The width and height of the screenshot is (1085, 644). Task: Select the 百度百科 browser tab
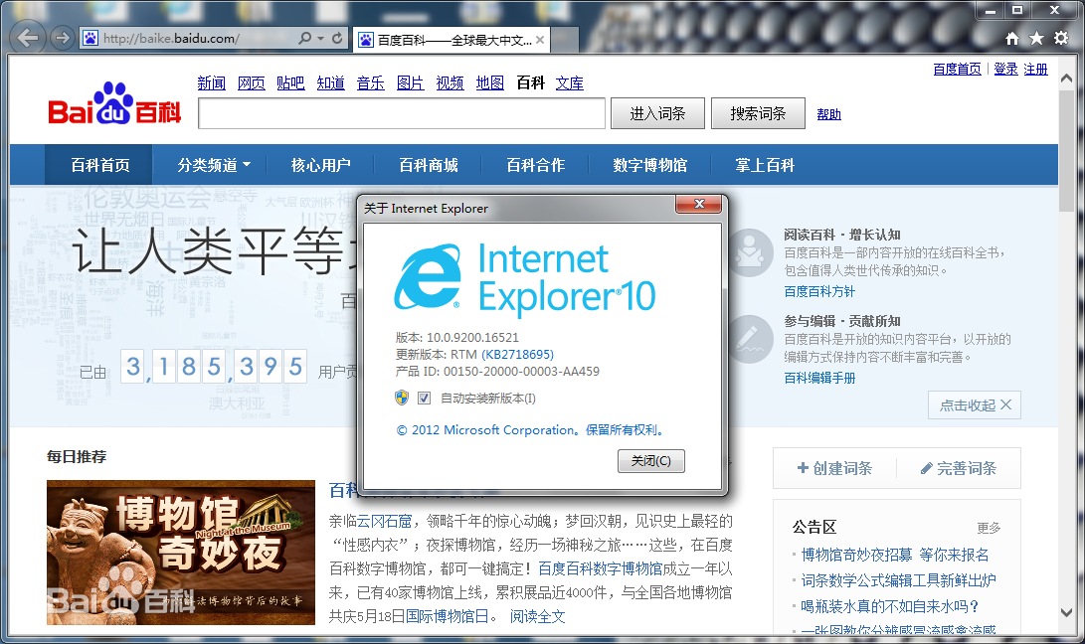click(452, 40)
